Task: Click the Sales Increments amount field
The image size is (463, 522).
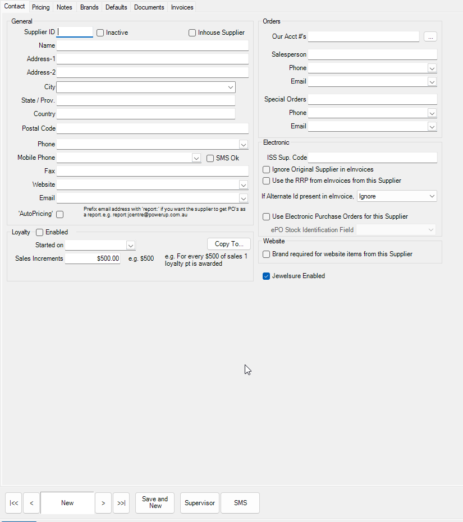Action: 93,258
